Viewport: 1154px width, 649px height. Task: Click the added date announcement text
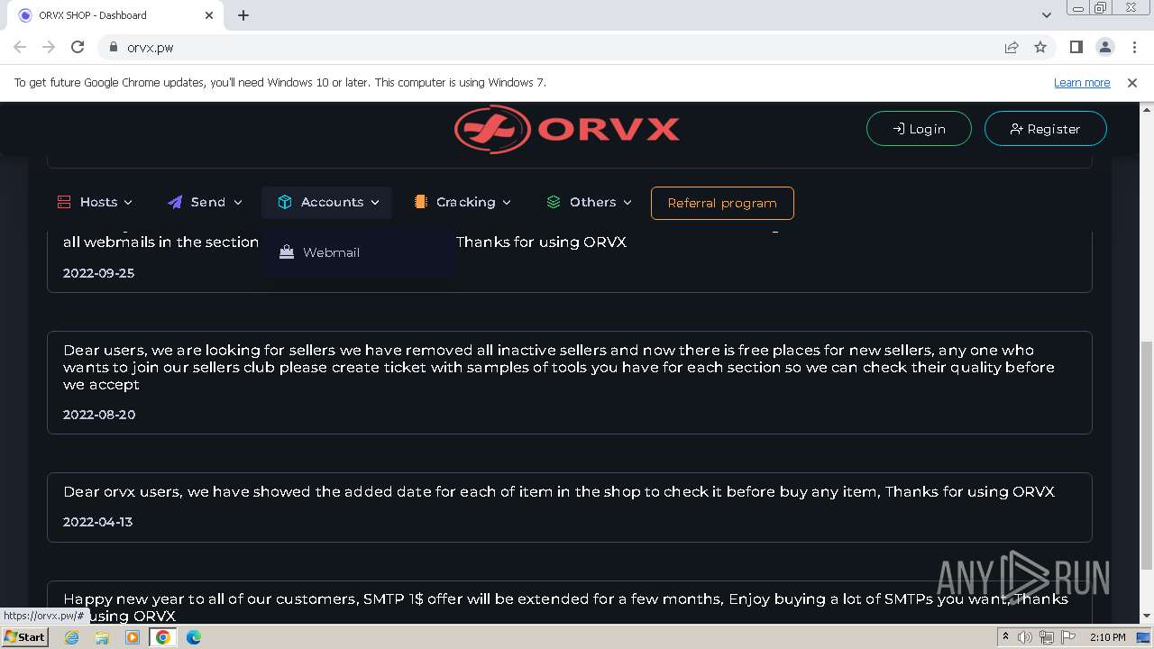pyautogui.click(x=559, y=492)
